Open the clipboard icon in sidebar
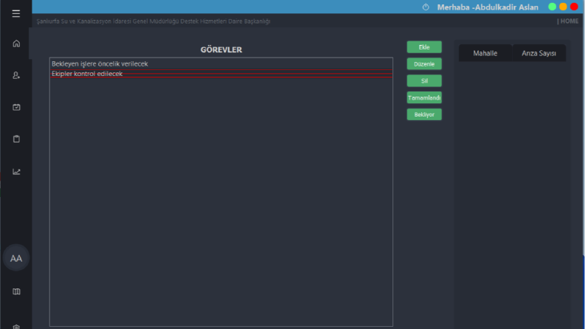585x329 pixels. (16, 139)
